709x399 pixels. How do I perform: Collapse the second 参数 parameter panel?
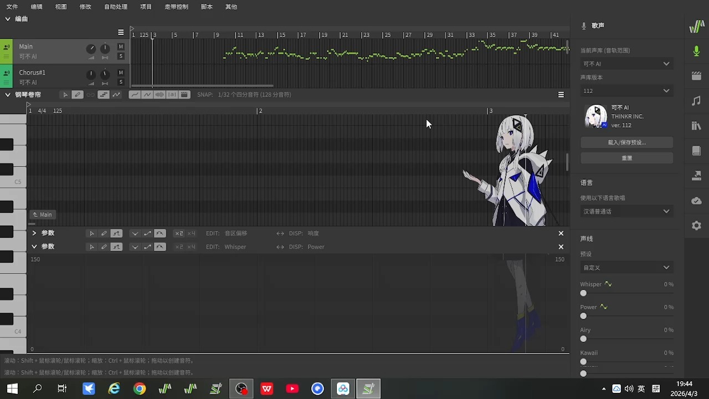[34, 247]
